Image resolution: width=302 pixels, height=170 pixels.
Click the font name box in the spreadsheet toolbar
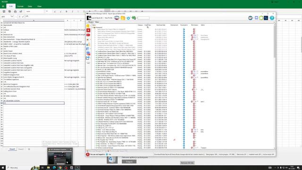point(34,11)
